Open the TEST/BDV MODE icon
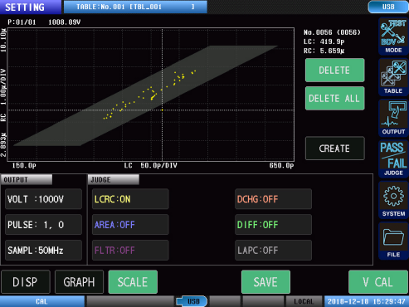This screenshot has height=307, width=409. pos(393,37)
